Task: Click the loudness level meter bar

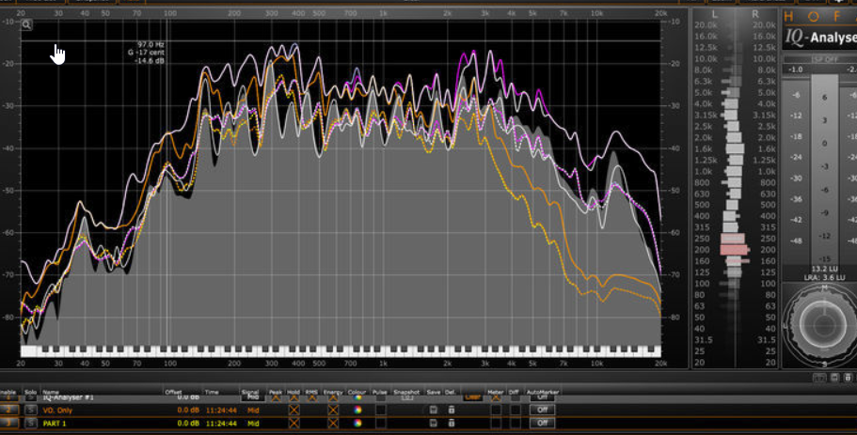Action: coord(824,169)
